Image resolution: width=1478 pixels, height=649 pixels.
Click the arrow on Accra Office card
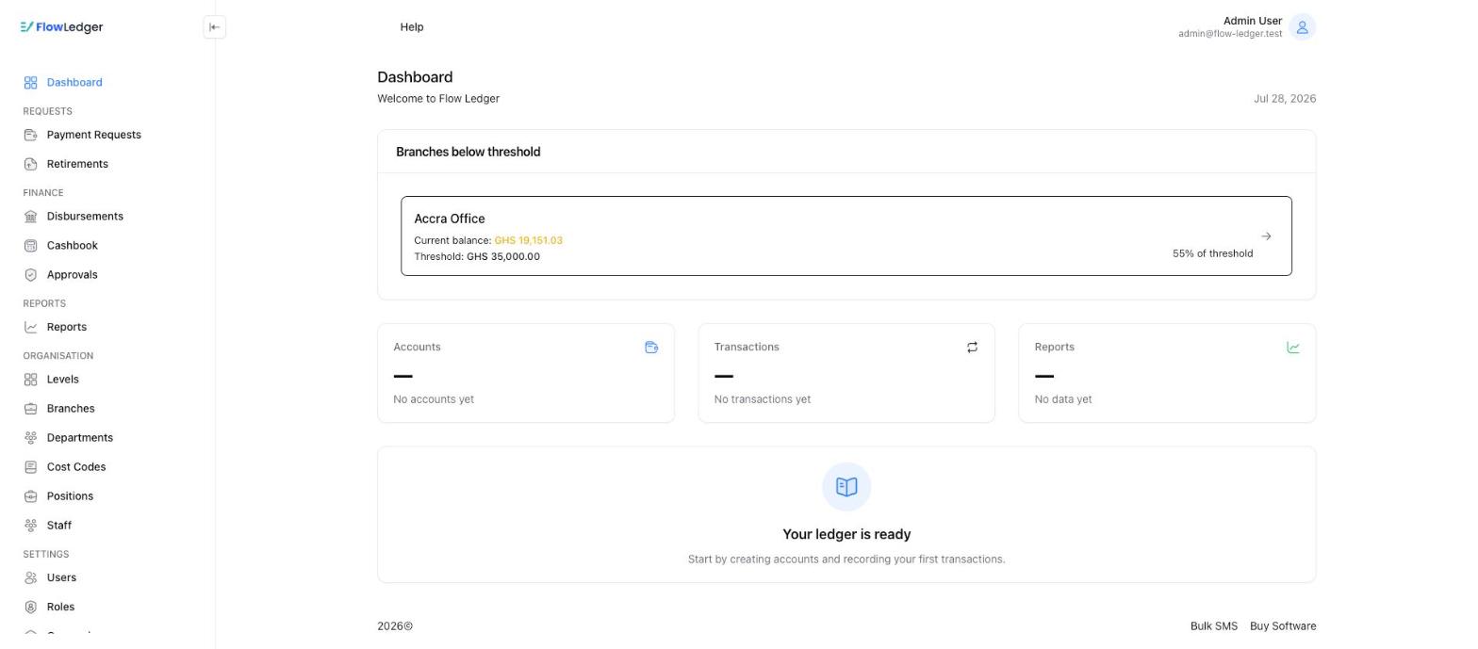[1266, 236]
